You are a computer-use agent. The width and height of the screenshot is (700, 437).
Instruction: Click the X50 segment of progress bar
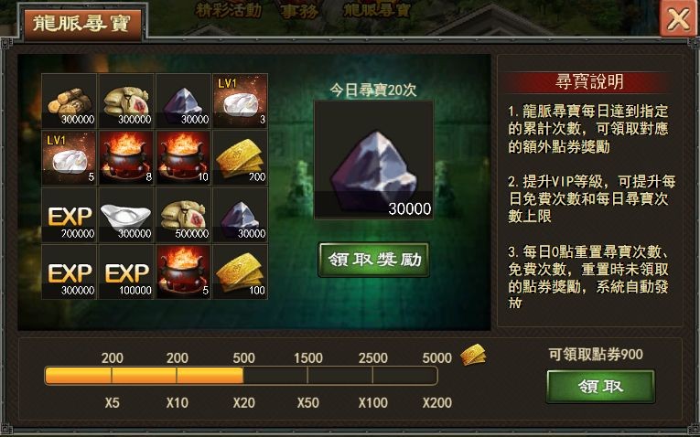(x=275, y=376)
